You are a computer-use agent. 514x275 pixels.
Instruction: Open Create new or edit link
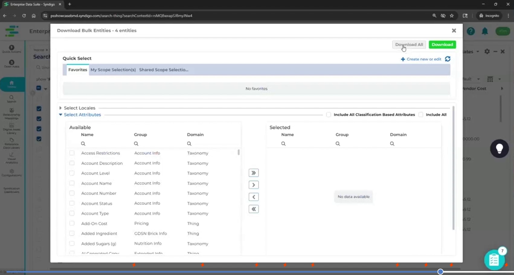tap(421, 59)
